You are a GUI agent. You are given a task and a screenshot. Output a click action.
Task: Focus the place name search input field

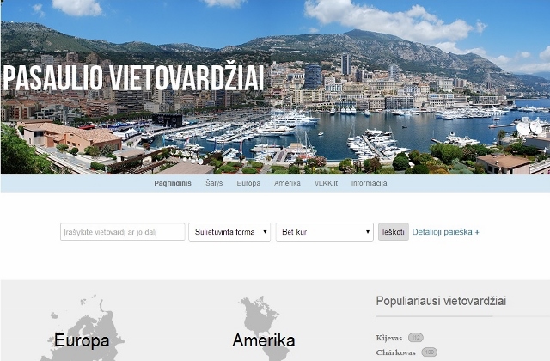pos(122,232)
